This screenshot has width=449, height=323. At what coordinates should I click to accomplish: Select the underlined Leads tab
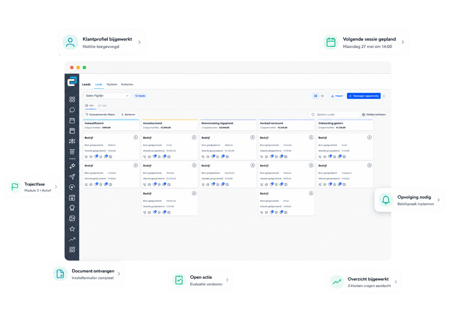coord(99,84)
